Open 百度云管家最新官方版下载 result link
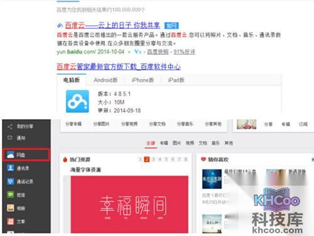Viewport: 314px width, 236px height. 119,67
